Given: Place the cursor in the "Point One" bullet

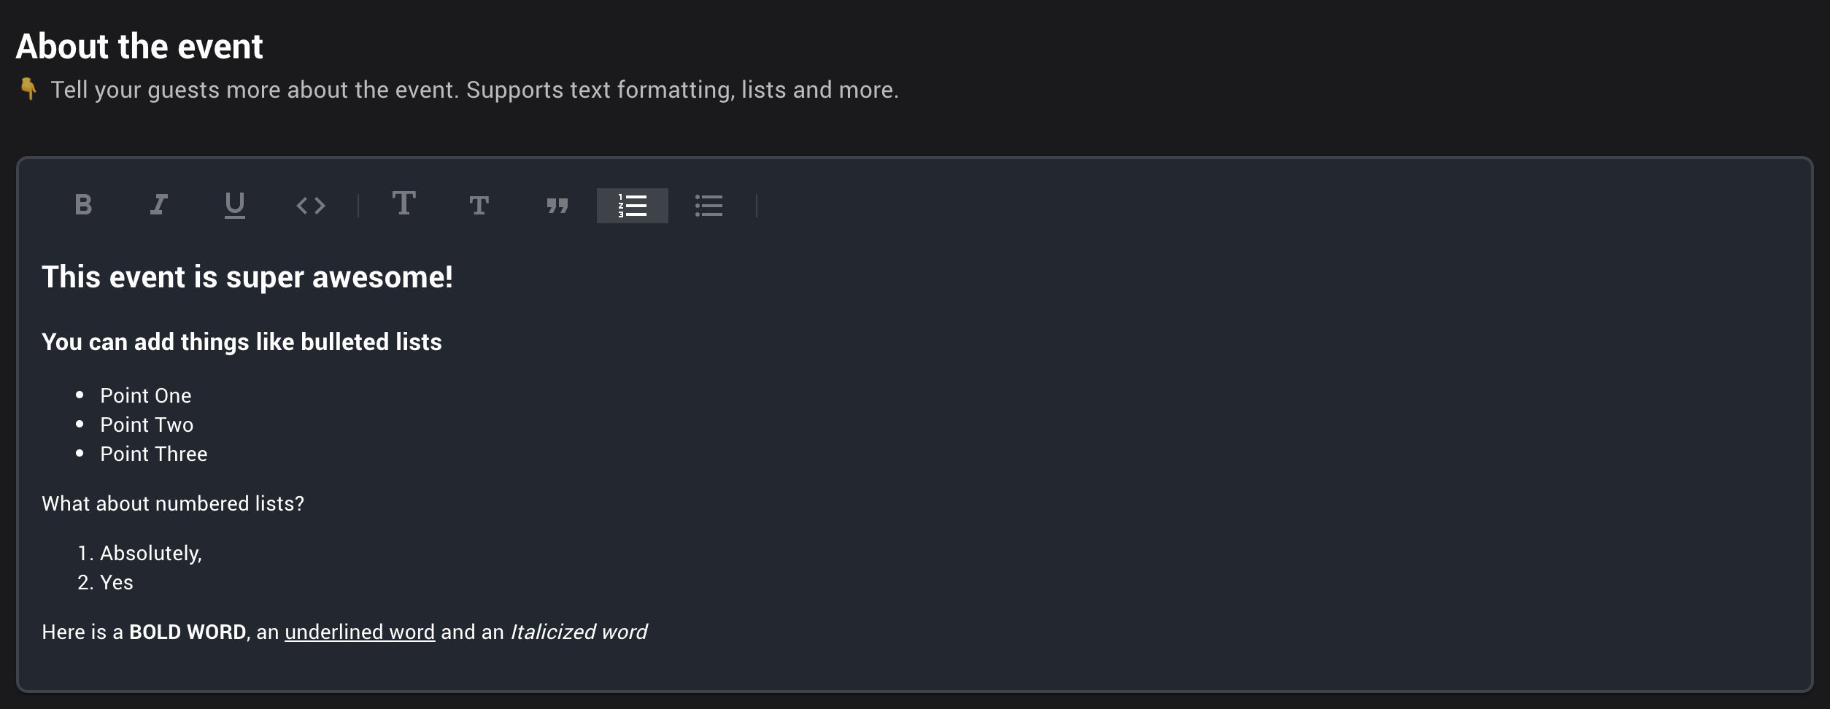Looking at the screenshot, I should coord(146,395).
